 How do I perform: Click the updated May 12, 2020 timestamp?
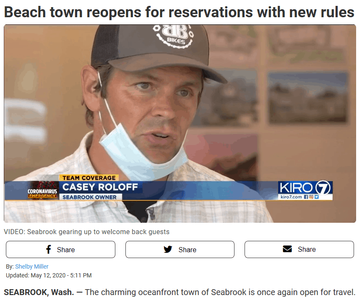point(49,275)
